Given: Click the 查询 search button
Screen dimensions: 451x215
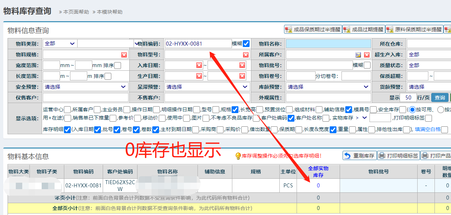Looking at the screenshot, I should pos(440,98).
